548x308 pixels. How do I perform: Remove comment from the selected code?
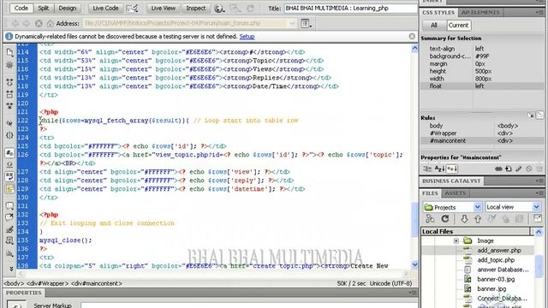[9, 217]
